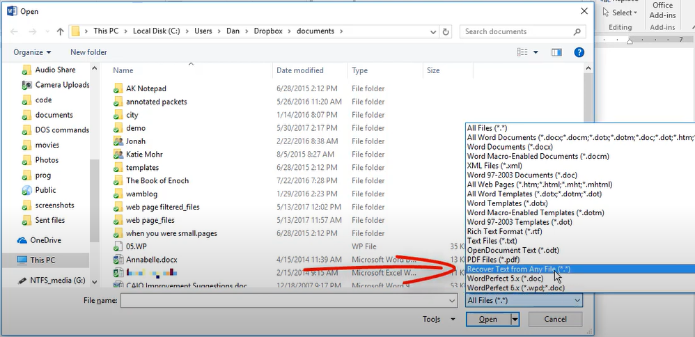This screenshot has width=695, height=337.
Task: Click the Back navigation arrow
Action: pyautogui.click(x=14, y=31)
